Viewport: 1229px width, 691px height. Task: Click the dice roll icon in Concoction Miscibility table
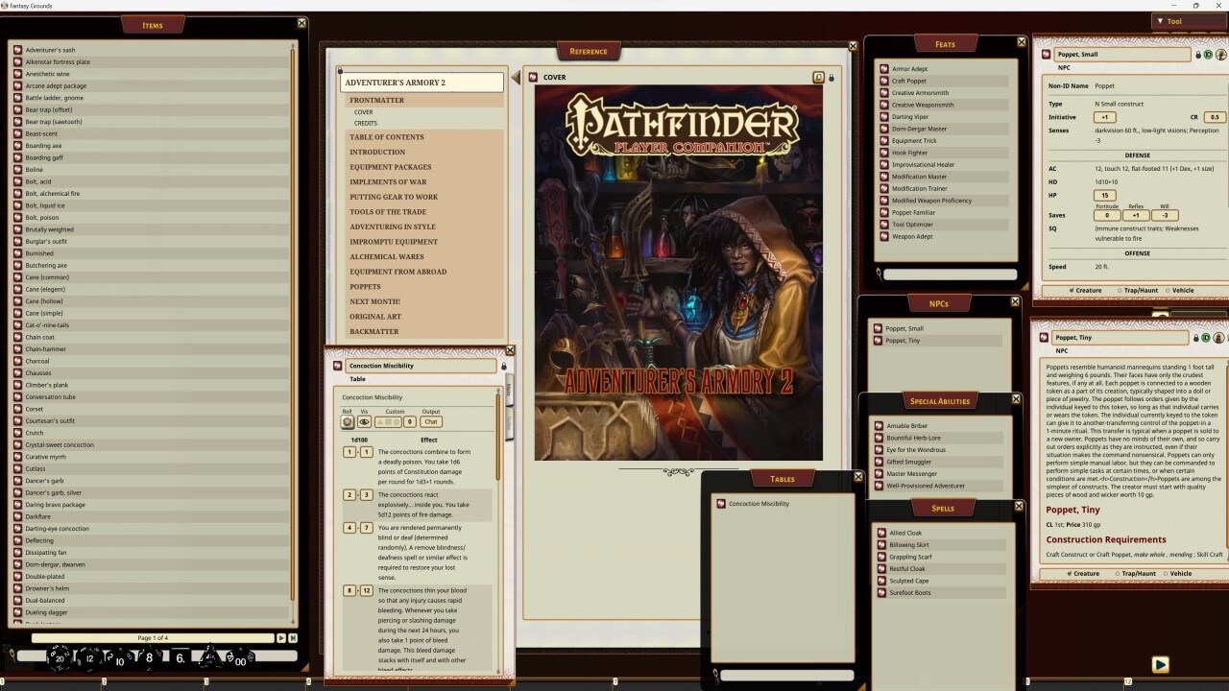(x=348, y=421)
